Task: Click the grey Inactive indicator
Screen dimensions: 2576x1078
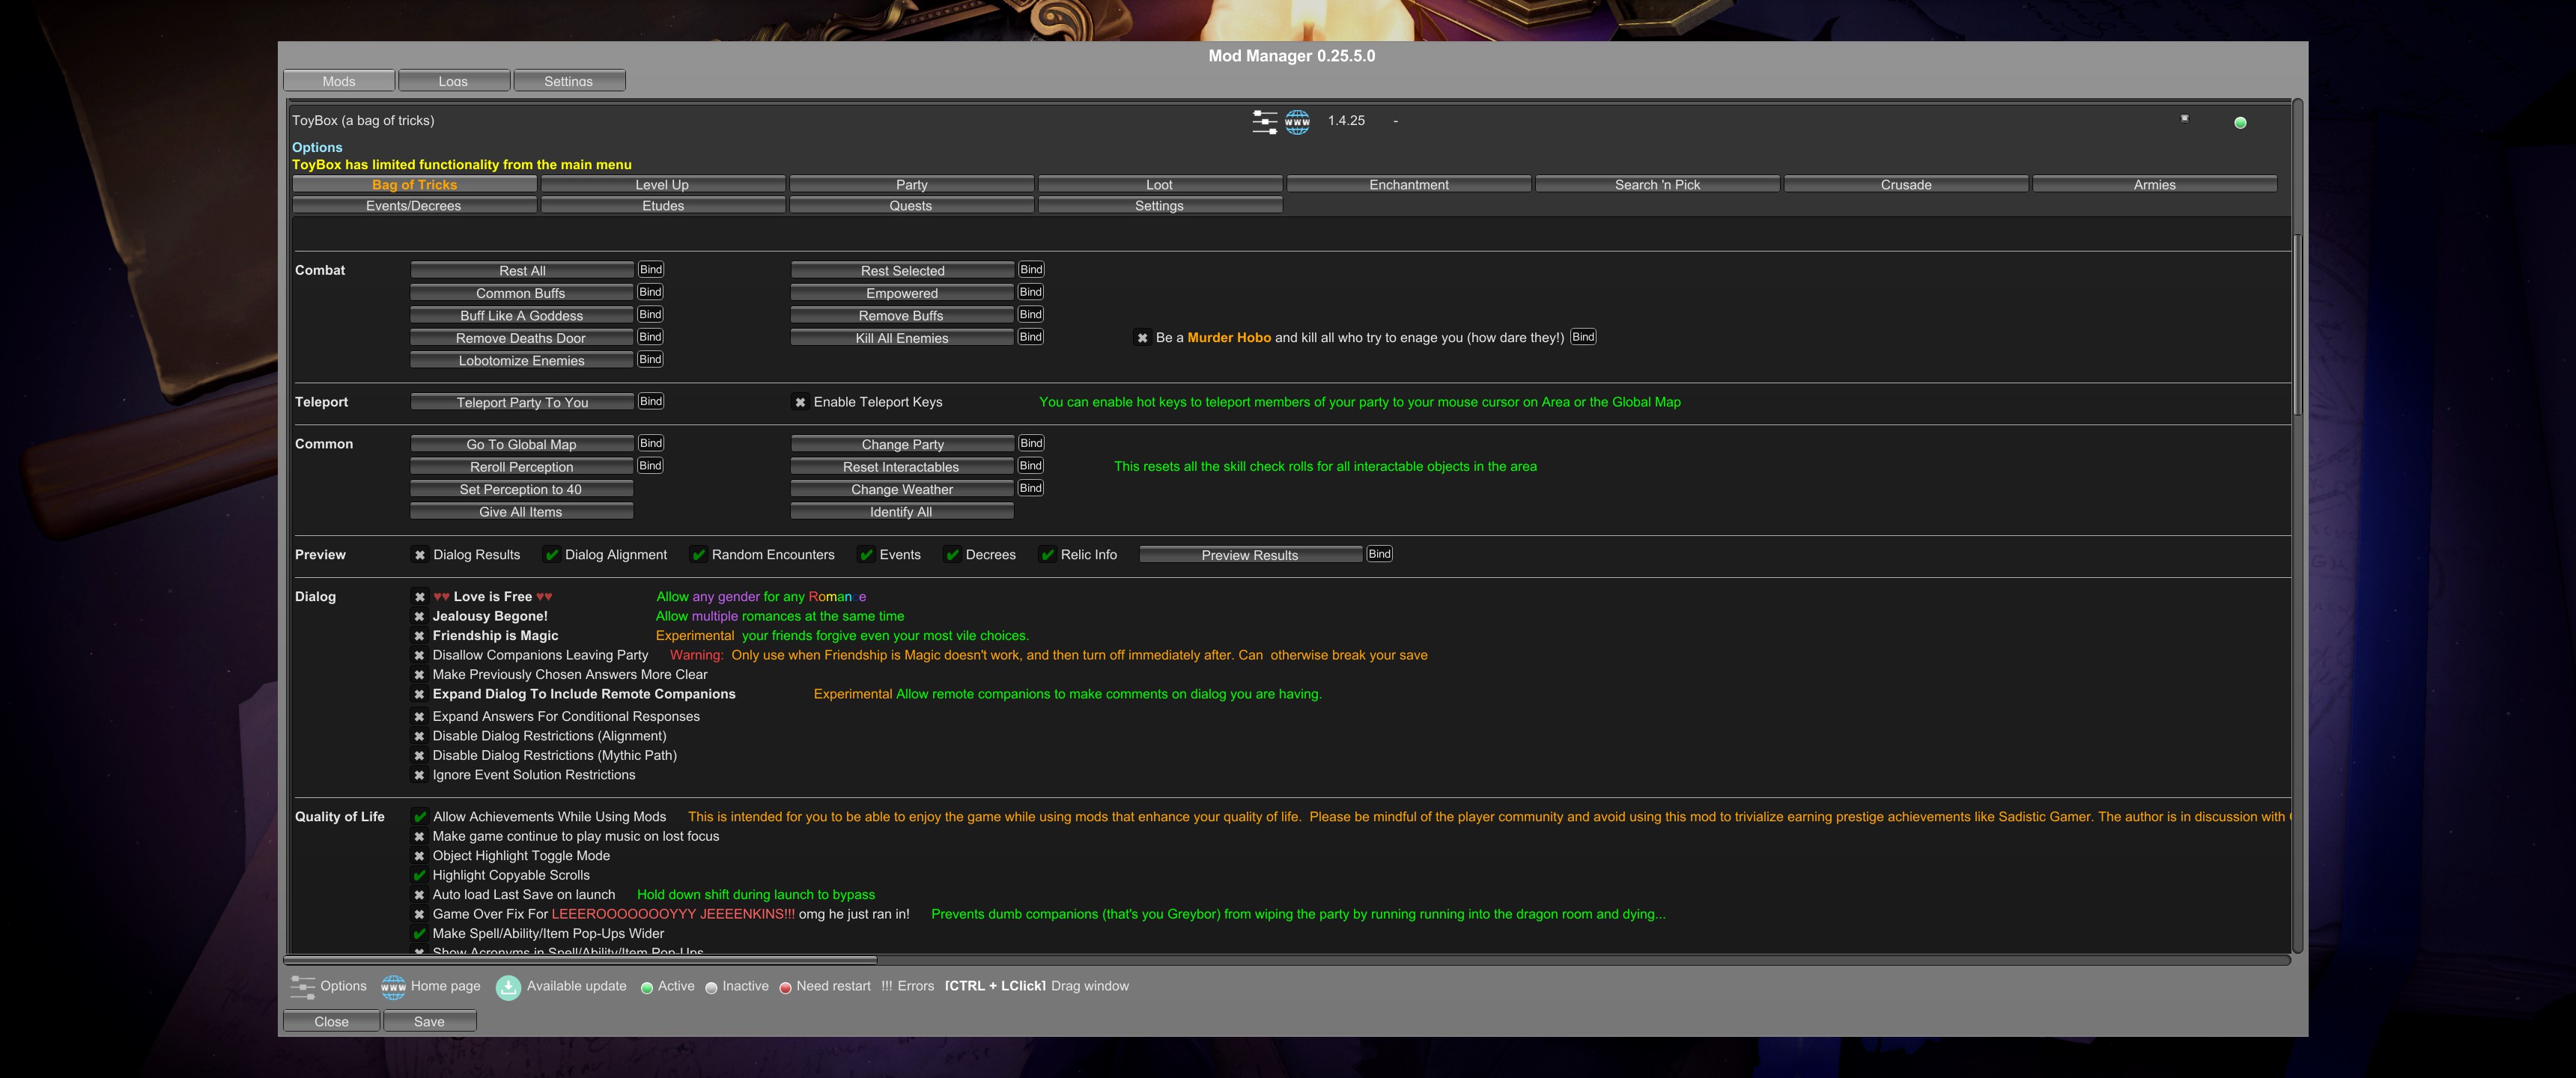Action: (x=711, y=988)
